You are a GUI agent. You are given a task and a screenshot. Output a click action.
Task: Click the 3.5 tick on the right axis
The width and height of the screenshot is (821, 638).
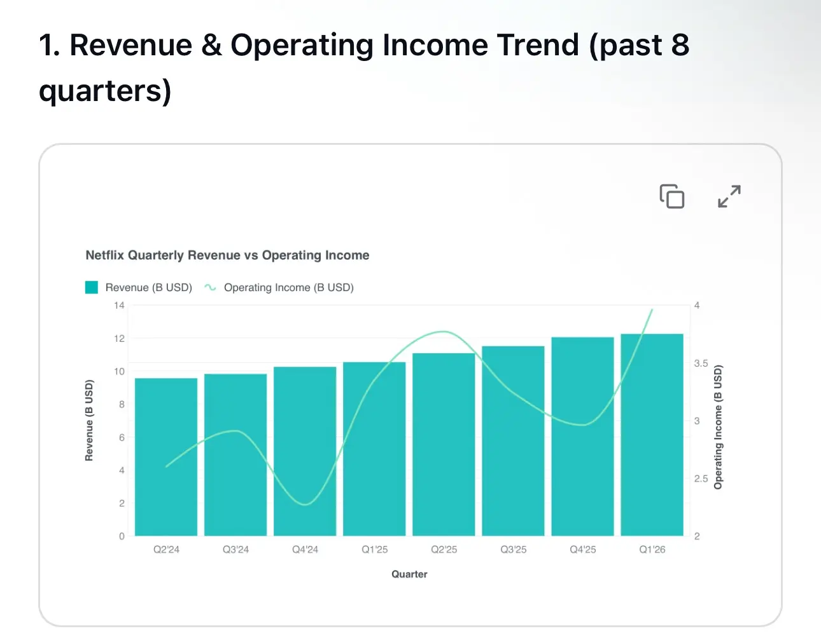[701, 363]
